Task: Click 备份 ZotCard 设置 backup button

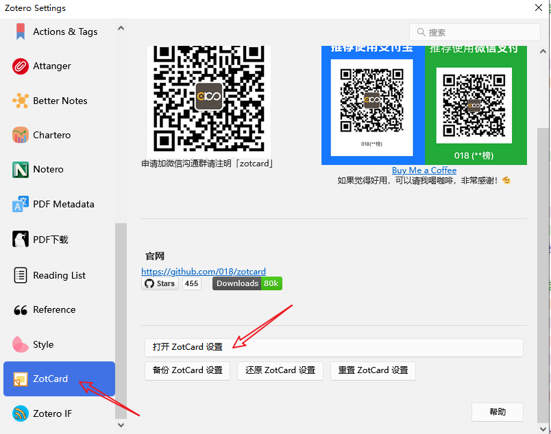Action: pos(187,371)
